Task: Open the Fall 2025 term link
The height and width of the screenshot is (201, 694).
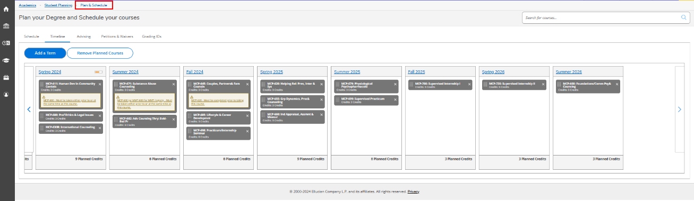Action: tap(416, 71)
